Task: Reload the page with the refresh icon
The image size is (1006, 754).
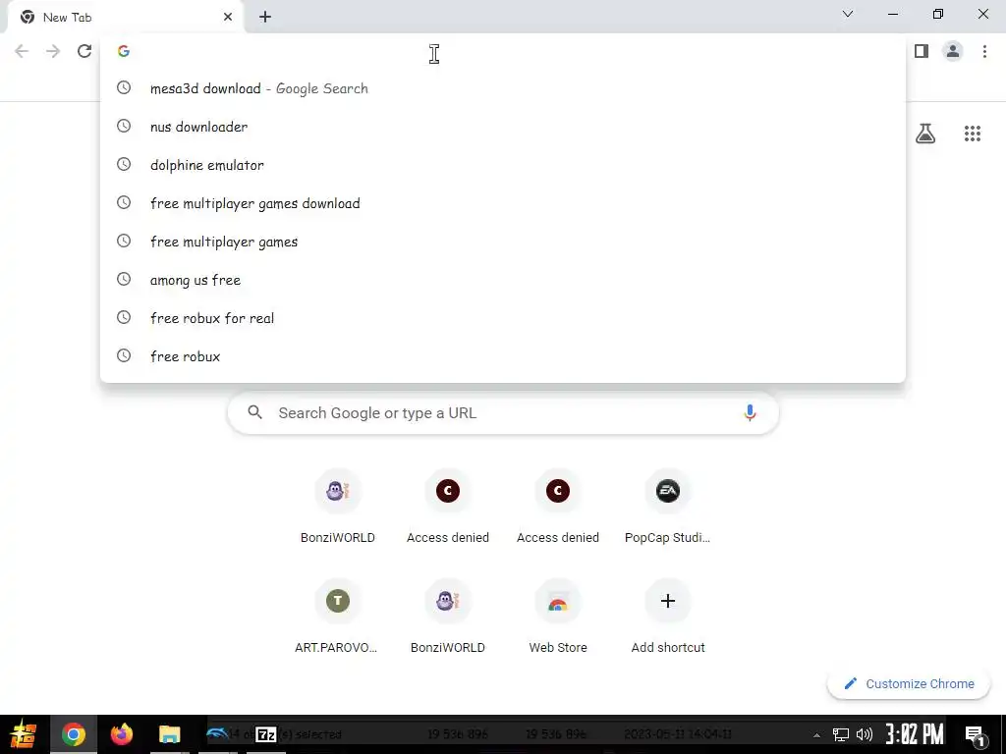Action: click(x=84, y=51)
